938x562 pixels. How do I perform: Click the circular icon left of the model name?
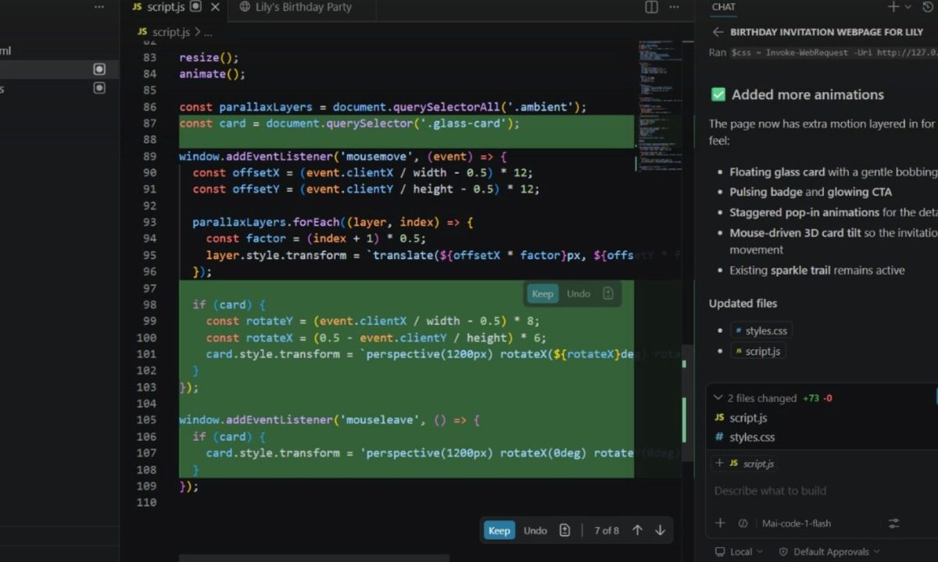[x=743, y=523]
